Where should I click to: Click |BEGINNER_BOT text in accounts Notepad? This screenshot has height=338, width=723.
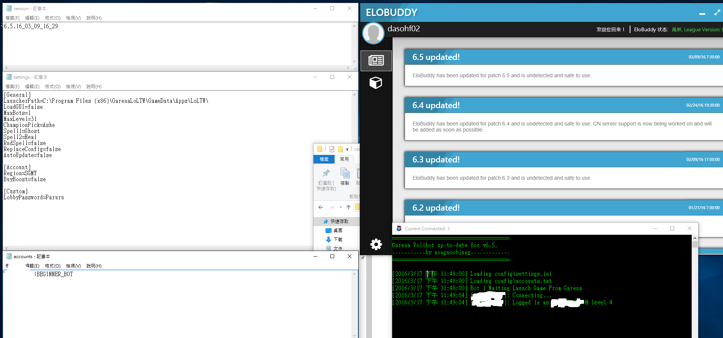click(53, 274)
